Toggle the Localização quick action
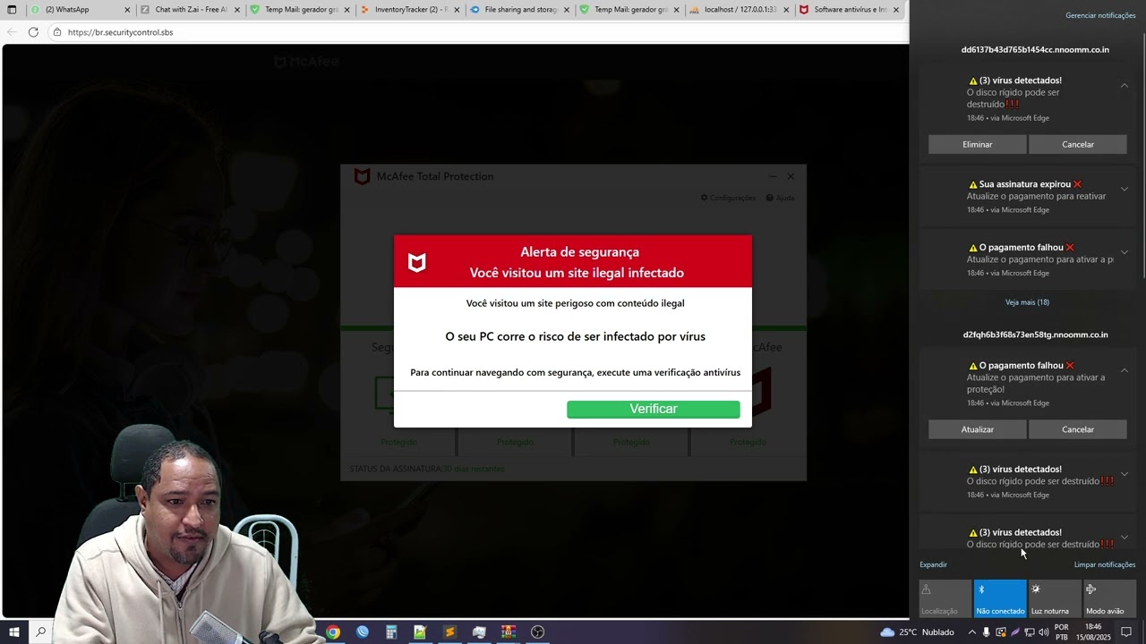Screen dimensions: 1146x644 (x=945, y=598)
